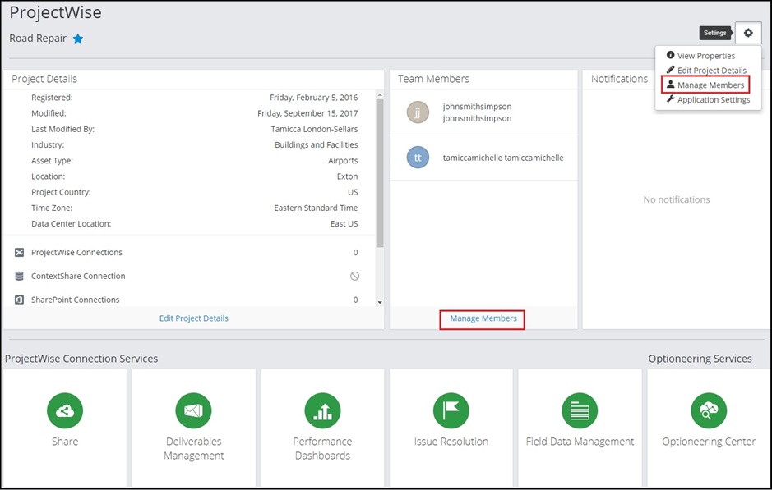Click the Tamicca London-Sellars value

point(314,129)
